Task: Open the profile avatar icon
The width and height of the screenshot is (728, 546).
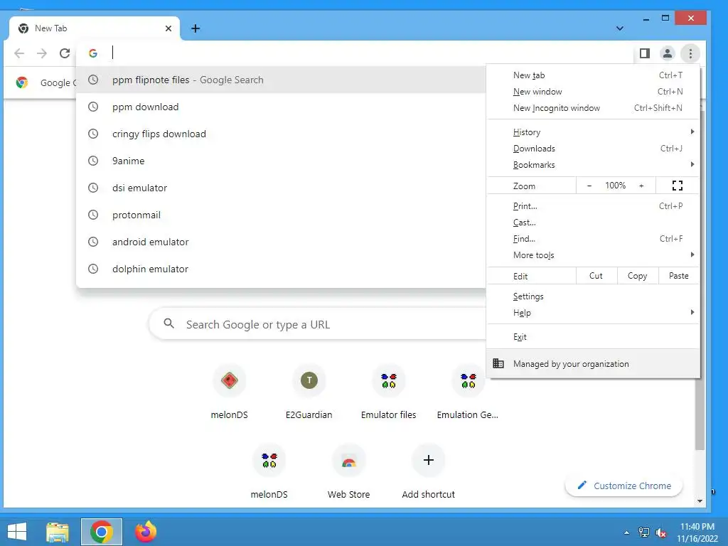Action: 667,53
